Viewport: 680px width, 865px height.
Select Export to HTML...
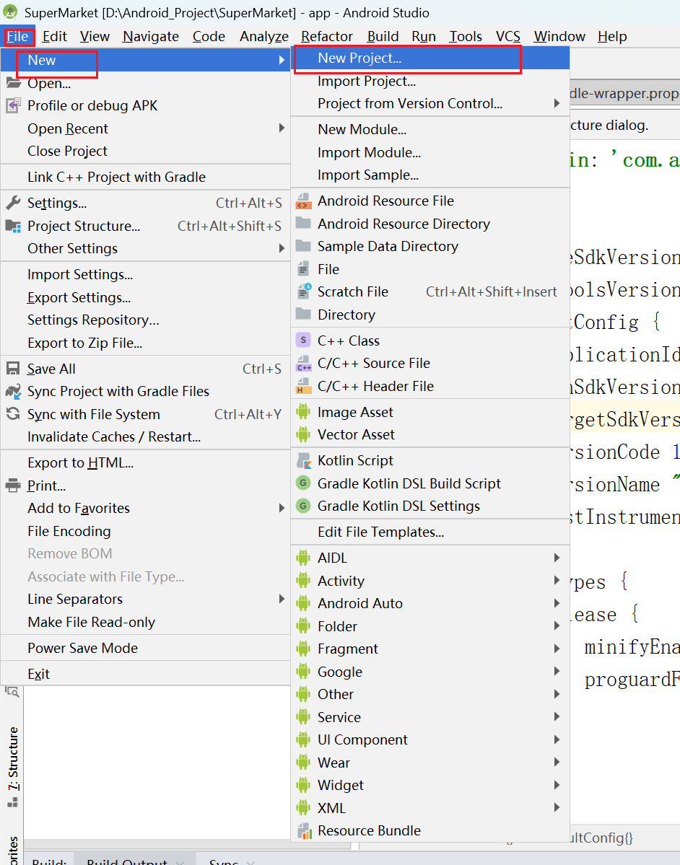click(146, 463)
